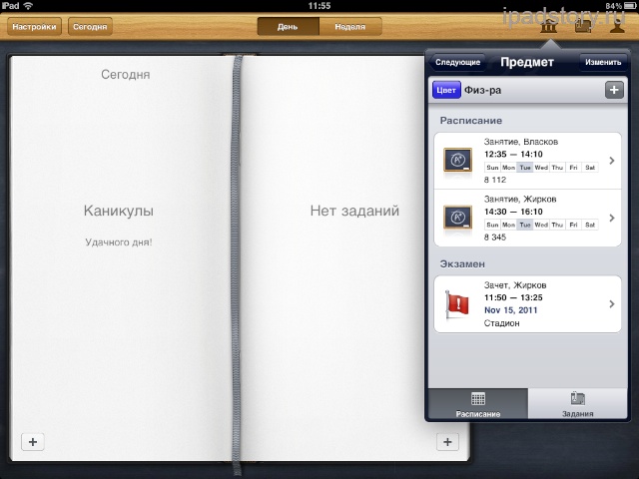
Task: Tap the Нет заданий text
Action: tap(354, 211)
